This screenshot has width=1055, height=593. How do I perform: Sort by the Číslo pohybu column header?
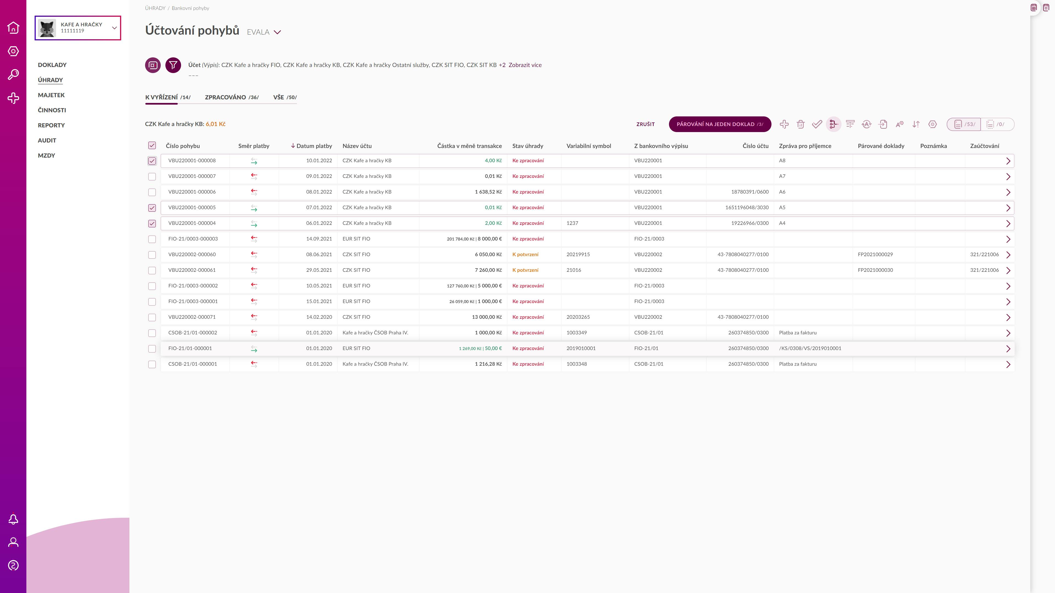183,146
